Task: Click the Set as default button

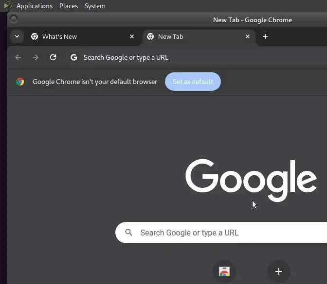Action: [193, 82]
